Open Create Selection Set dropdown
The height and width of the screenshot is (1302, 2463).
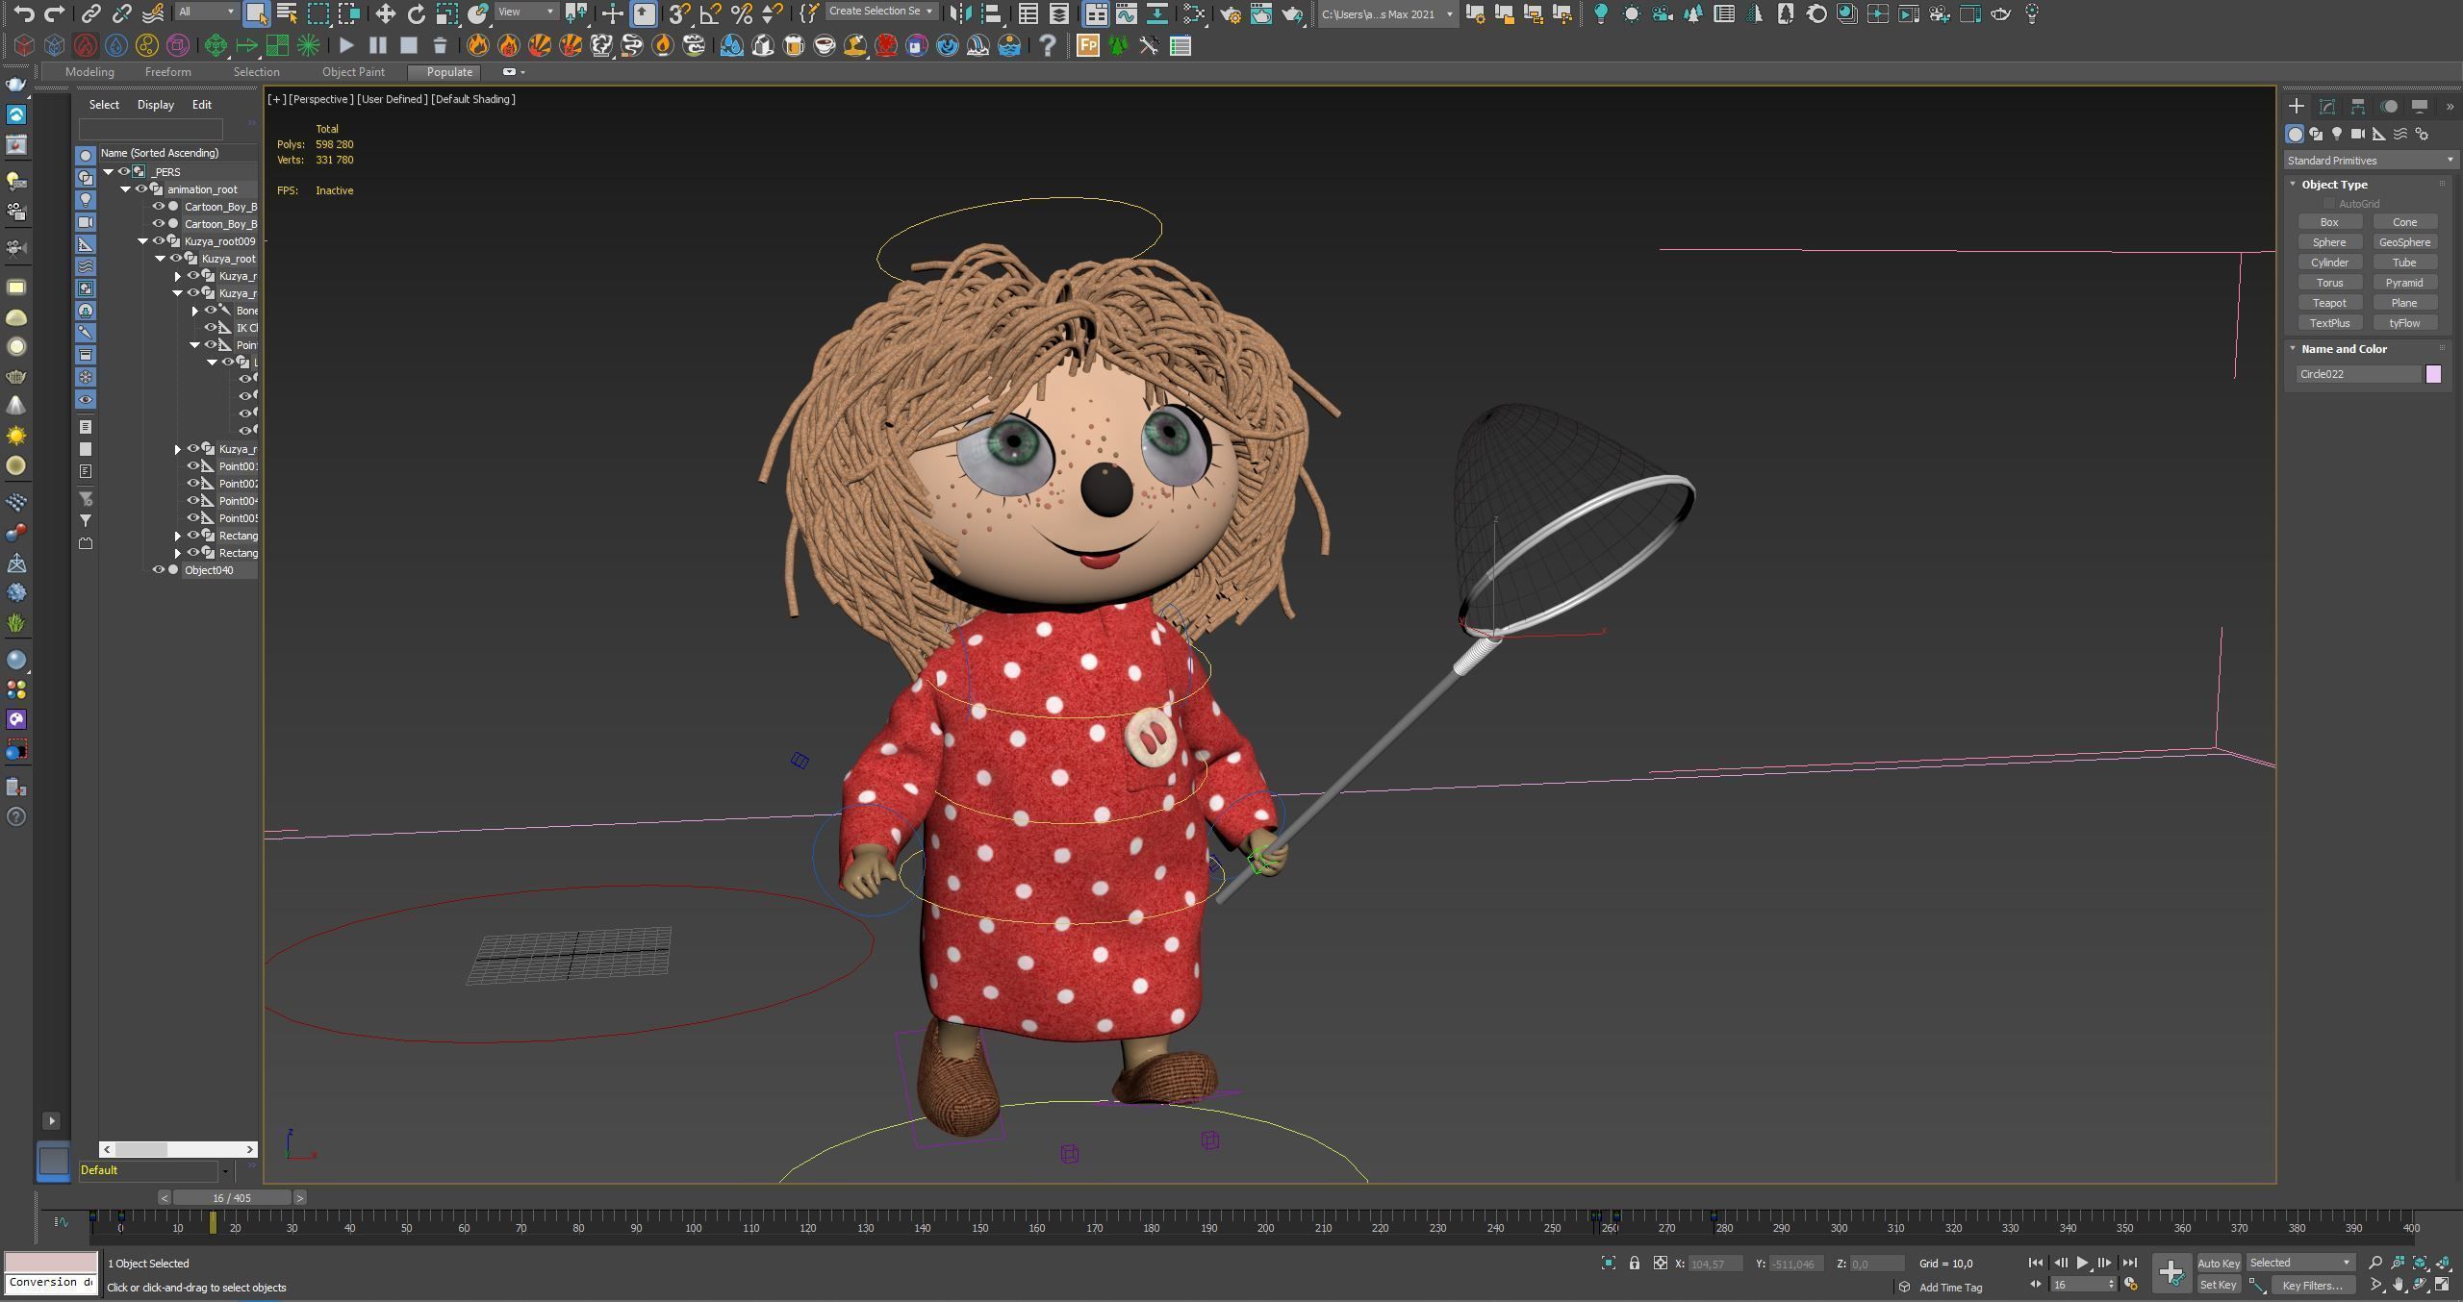880,12
